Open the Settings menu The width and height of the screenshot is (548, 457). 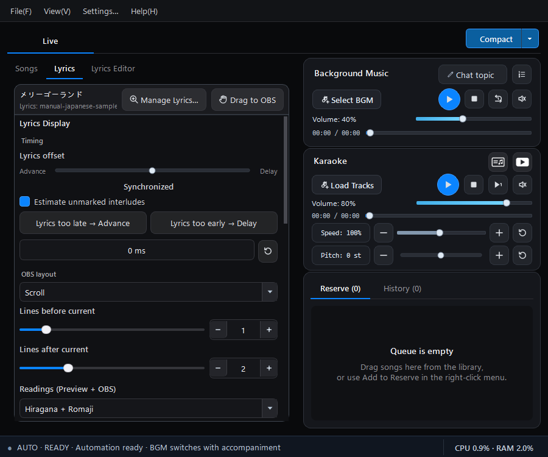click(100, 11)
